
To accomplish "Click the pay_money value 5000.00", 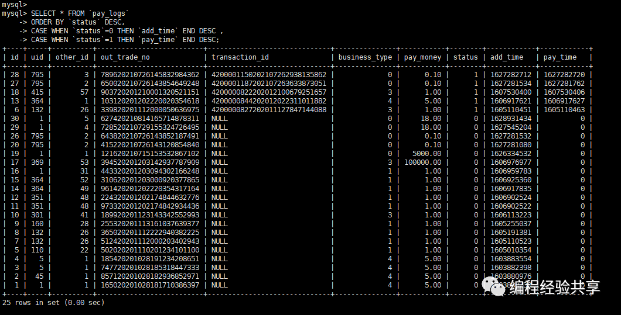I will click(426, 154).
